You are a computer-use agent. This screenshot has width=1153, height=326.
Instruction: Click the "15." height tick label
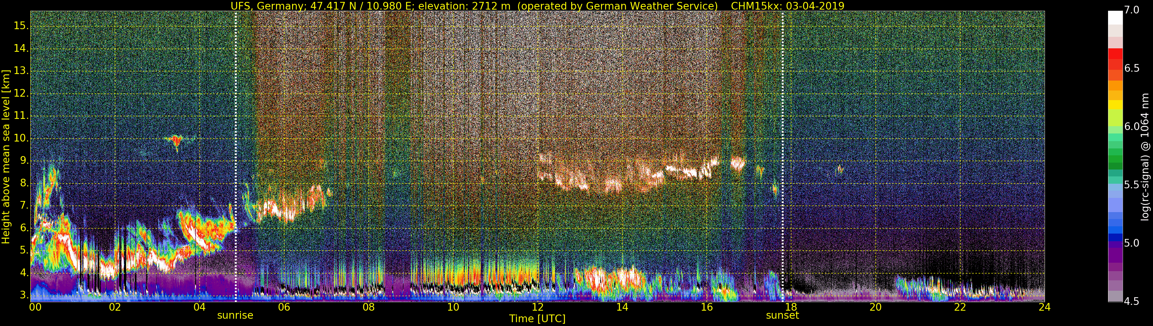[x=21, y=26]
